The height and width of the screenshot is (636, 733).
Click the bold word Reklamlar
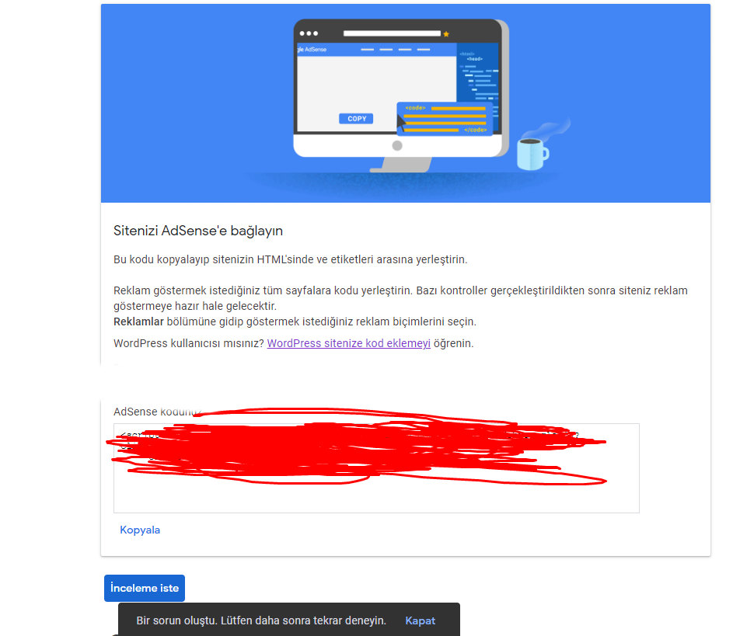tap(138, 321)
